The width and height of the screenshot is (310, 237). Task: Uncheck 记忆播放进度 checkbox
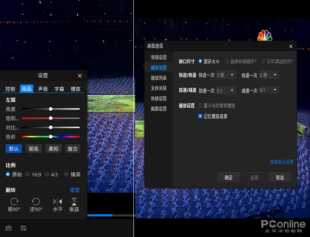(200, 116)
